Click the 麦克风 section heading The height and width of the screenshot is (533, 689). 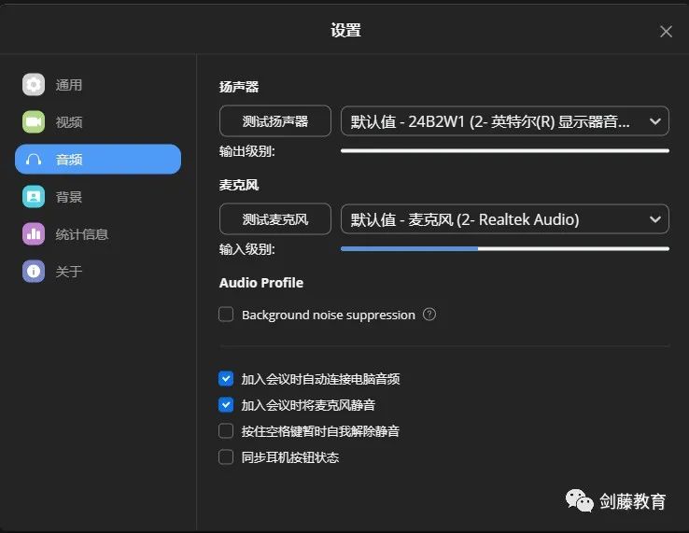[239, 185]
